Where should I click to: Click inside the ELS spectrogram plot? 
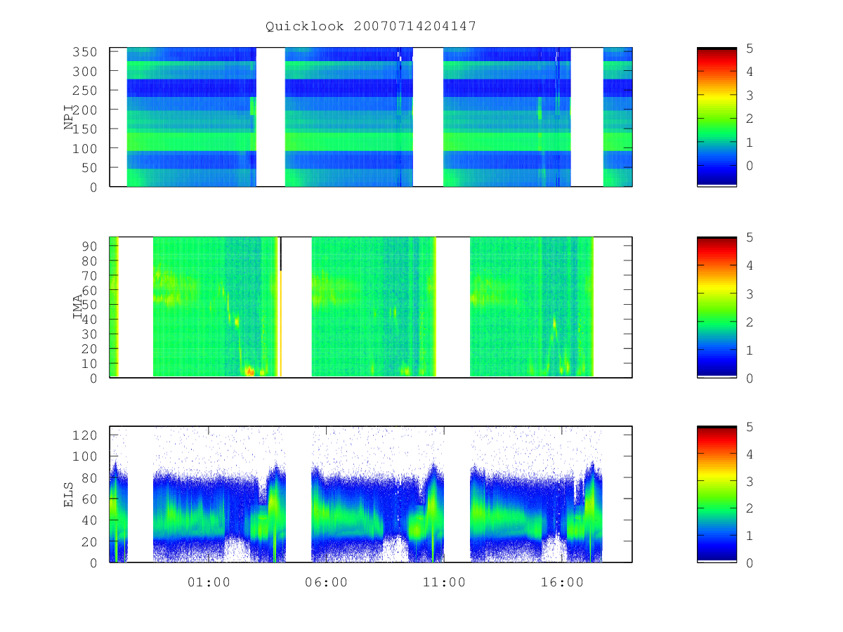point(371,494)
